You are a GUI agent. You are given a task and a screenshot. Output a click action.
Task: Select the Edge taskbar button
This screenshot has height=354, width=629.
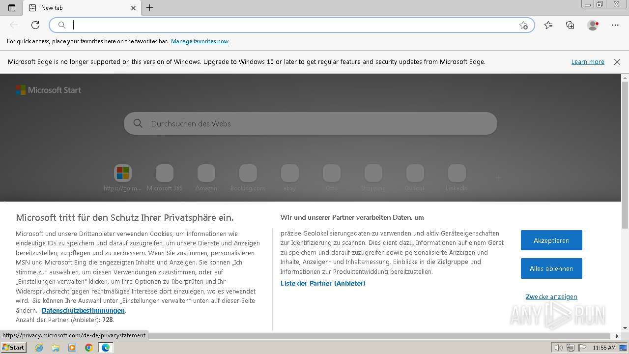pos(106,348)
